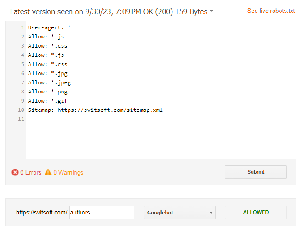Viewport: 303px width, 230px height.
Task: Open the Googlebot user-agent dropdown
Action: point(179,212)
